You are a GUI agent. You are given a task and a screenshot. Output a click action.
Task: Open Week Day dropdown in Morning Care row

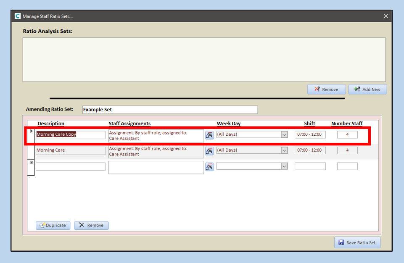click(x=284, y=150)
